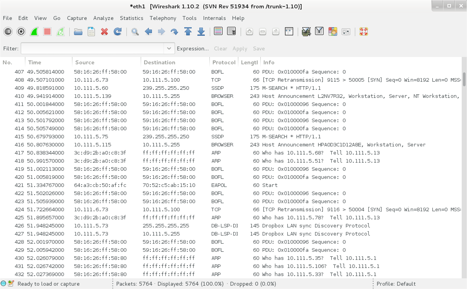Reload the current capture file
This screenshot has width=467, height=289.
(x=117, y=31)
